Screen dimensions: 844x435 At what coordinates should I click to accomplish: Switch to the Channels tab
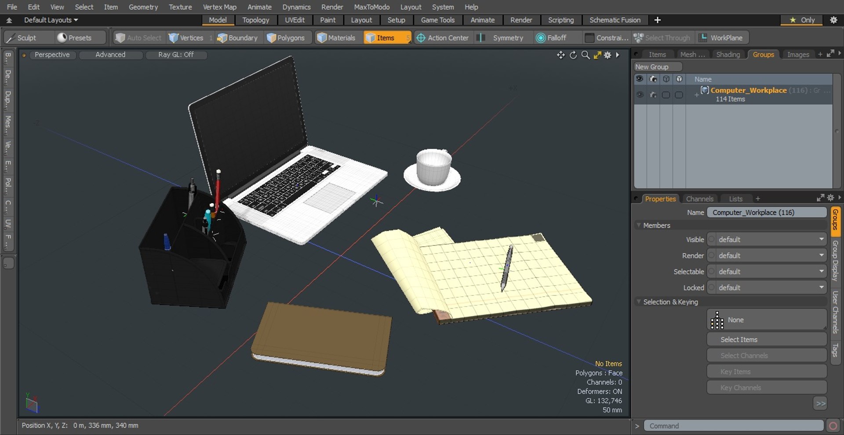pyautogui.click(x=699, y=199)
